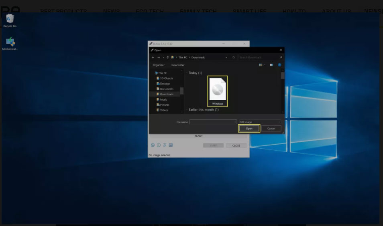Image resolution: width=383 pixels, height=226 pixels.
Task: Open the view options dropdown arrow
Action: [265, 65]
